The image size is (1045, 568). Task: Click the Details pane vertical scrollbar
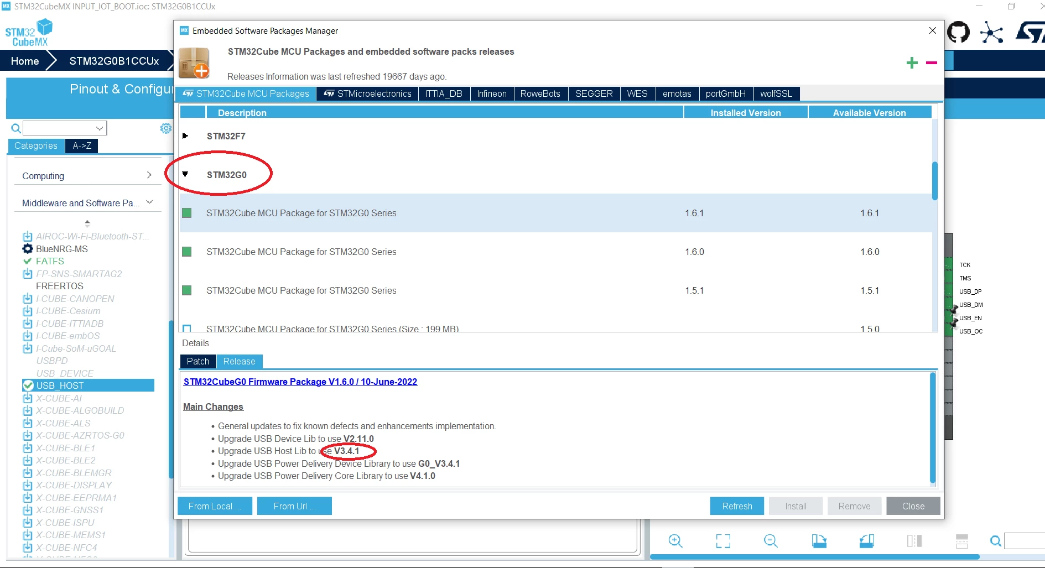coord(933,429)
